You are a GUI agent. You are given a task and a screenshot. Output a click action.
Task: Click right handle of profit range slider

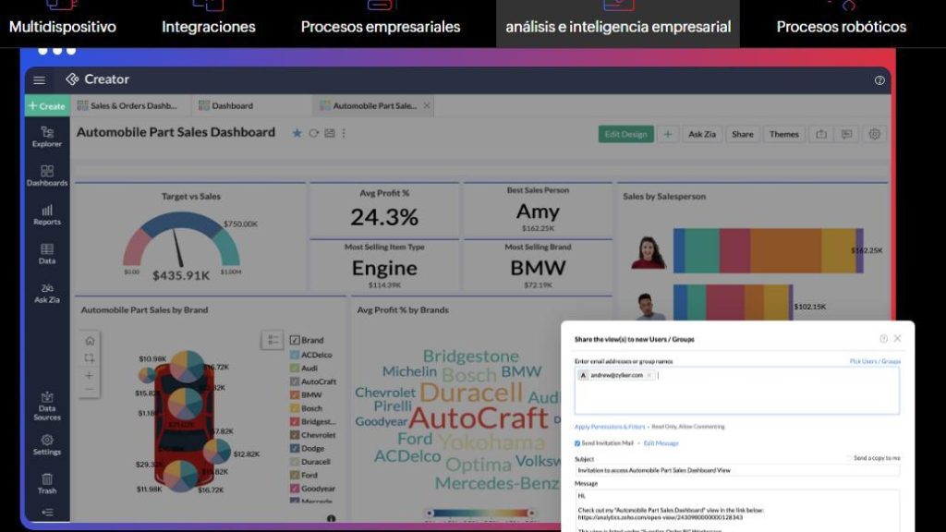tap(531, 514)
